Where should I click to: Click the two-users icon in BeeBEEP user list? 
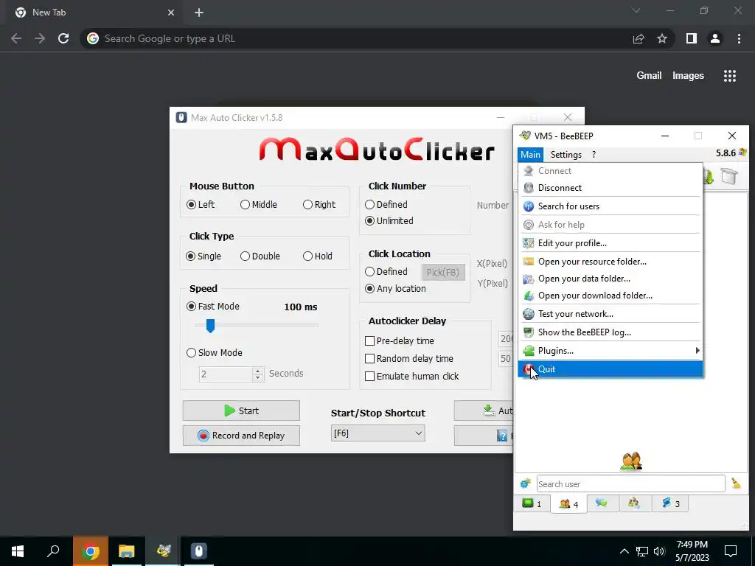tap(631, 461)
